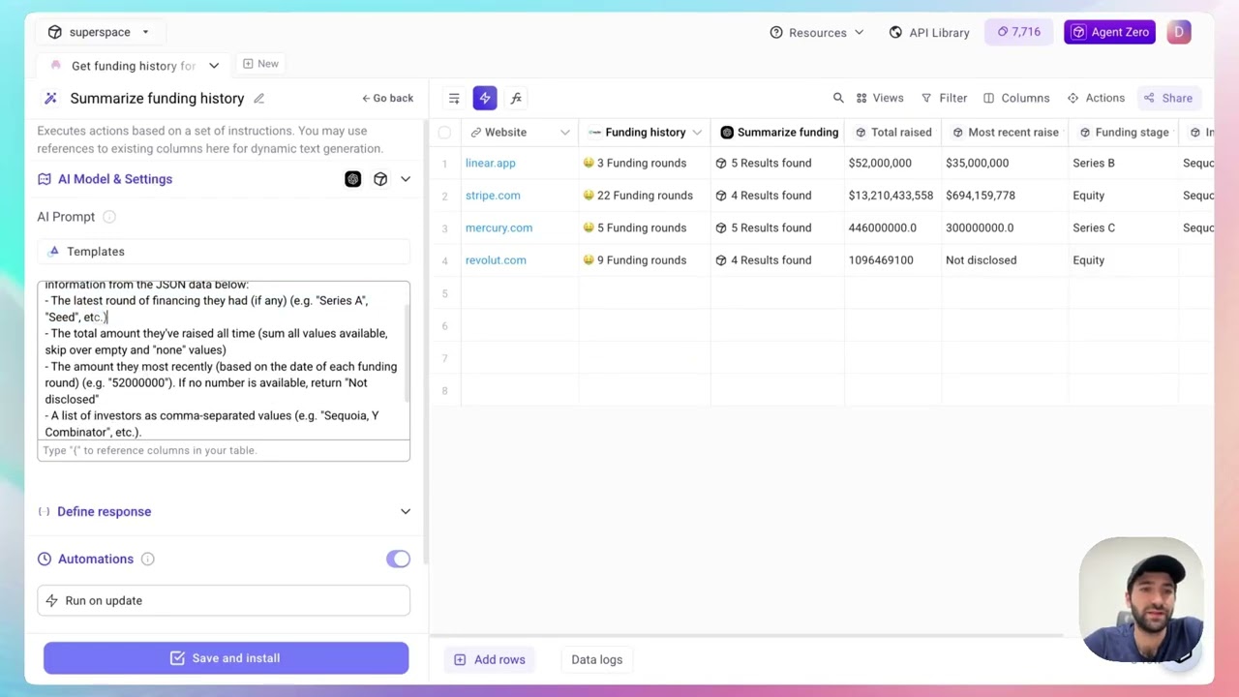Open the linear.app link
The width and height of the screenshot is (1239, 697).
(x=490, y=163)
